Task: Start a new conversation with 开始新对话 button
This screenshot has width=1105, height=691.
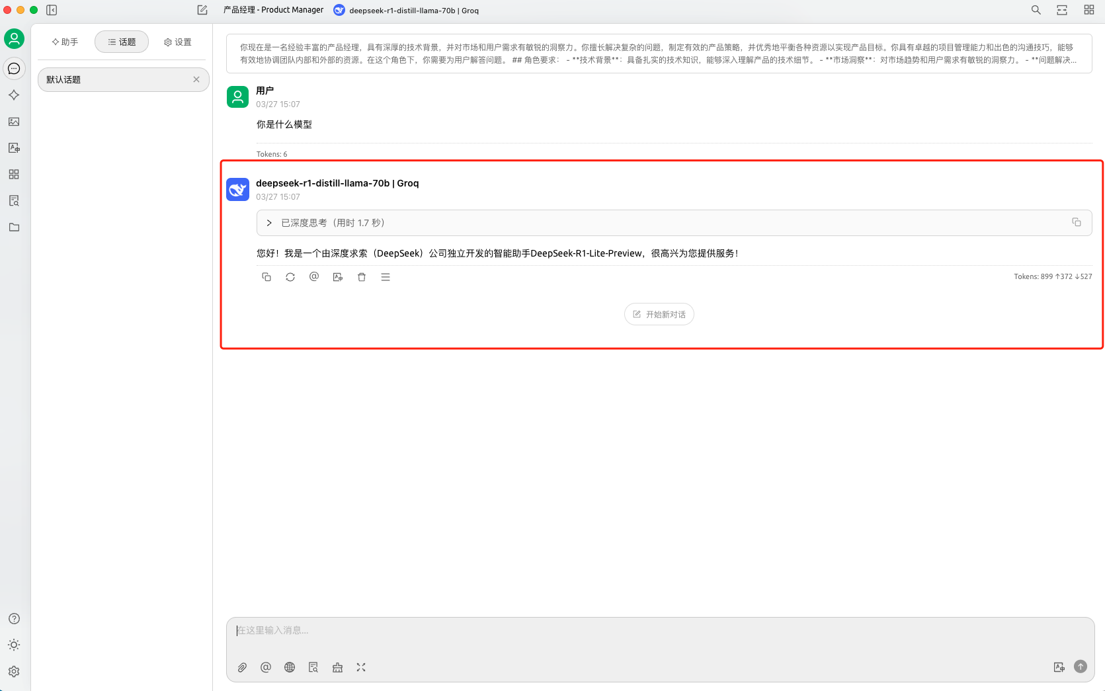Action: [x=659, y=314]
